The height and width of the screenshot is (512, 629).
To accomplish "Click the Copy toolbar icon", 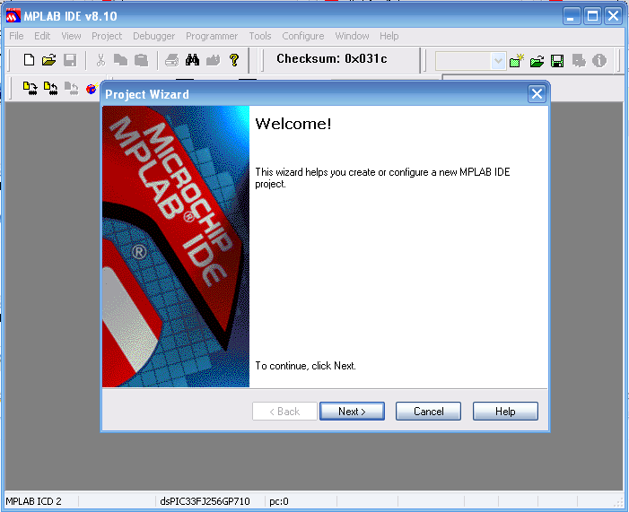I will 121,60.
